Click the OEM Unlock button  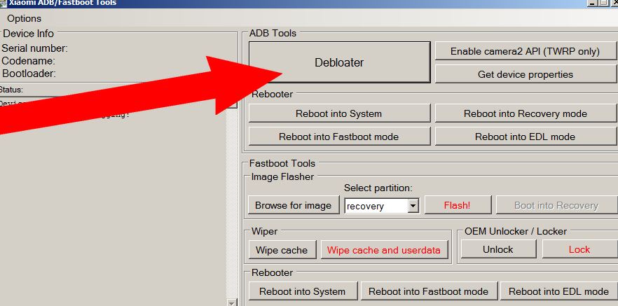499,249
